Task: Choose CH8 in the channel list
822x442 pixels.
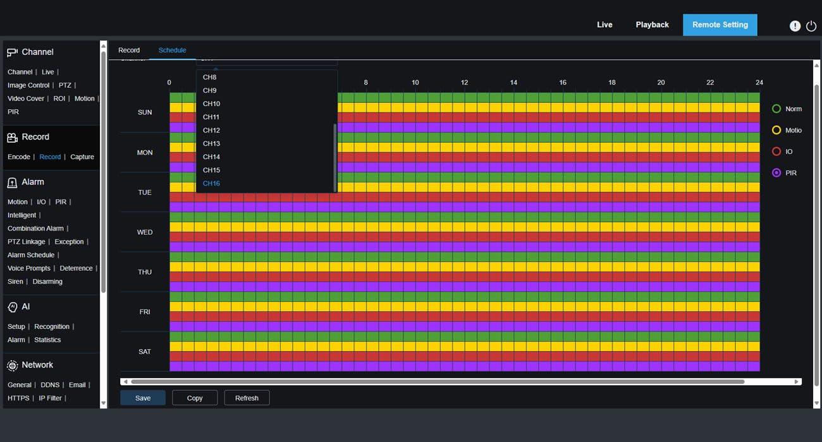Action: [x=209, y=77]
